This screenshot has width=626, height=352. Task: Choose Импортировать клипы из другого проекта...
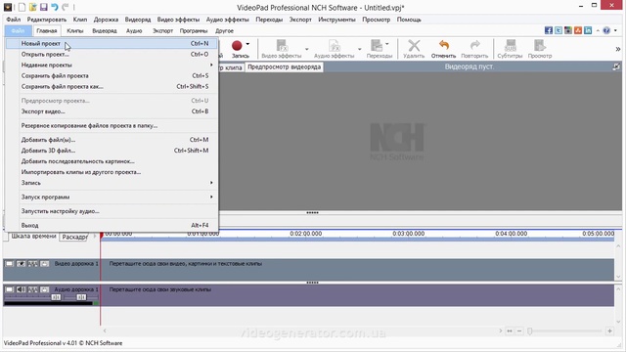[x=112, y=172]
